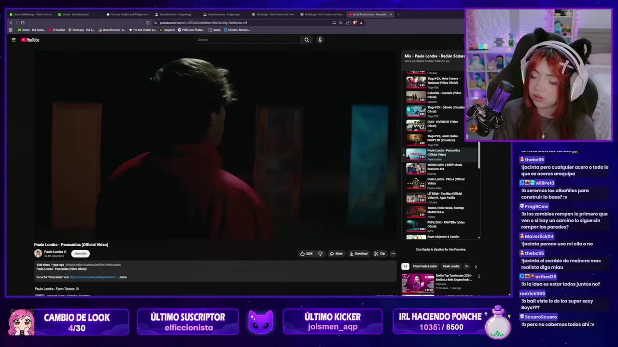Open a new browser tab with plus
The height and width of the screenshot is (347, 618).
(398, 14)
